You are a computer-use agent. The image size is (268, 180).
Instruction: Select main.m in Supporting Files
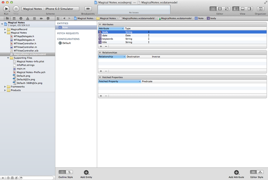[21, 69]
